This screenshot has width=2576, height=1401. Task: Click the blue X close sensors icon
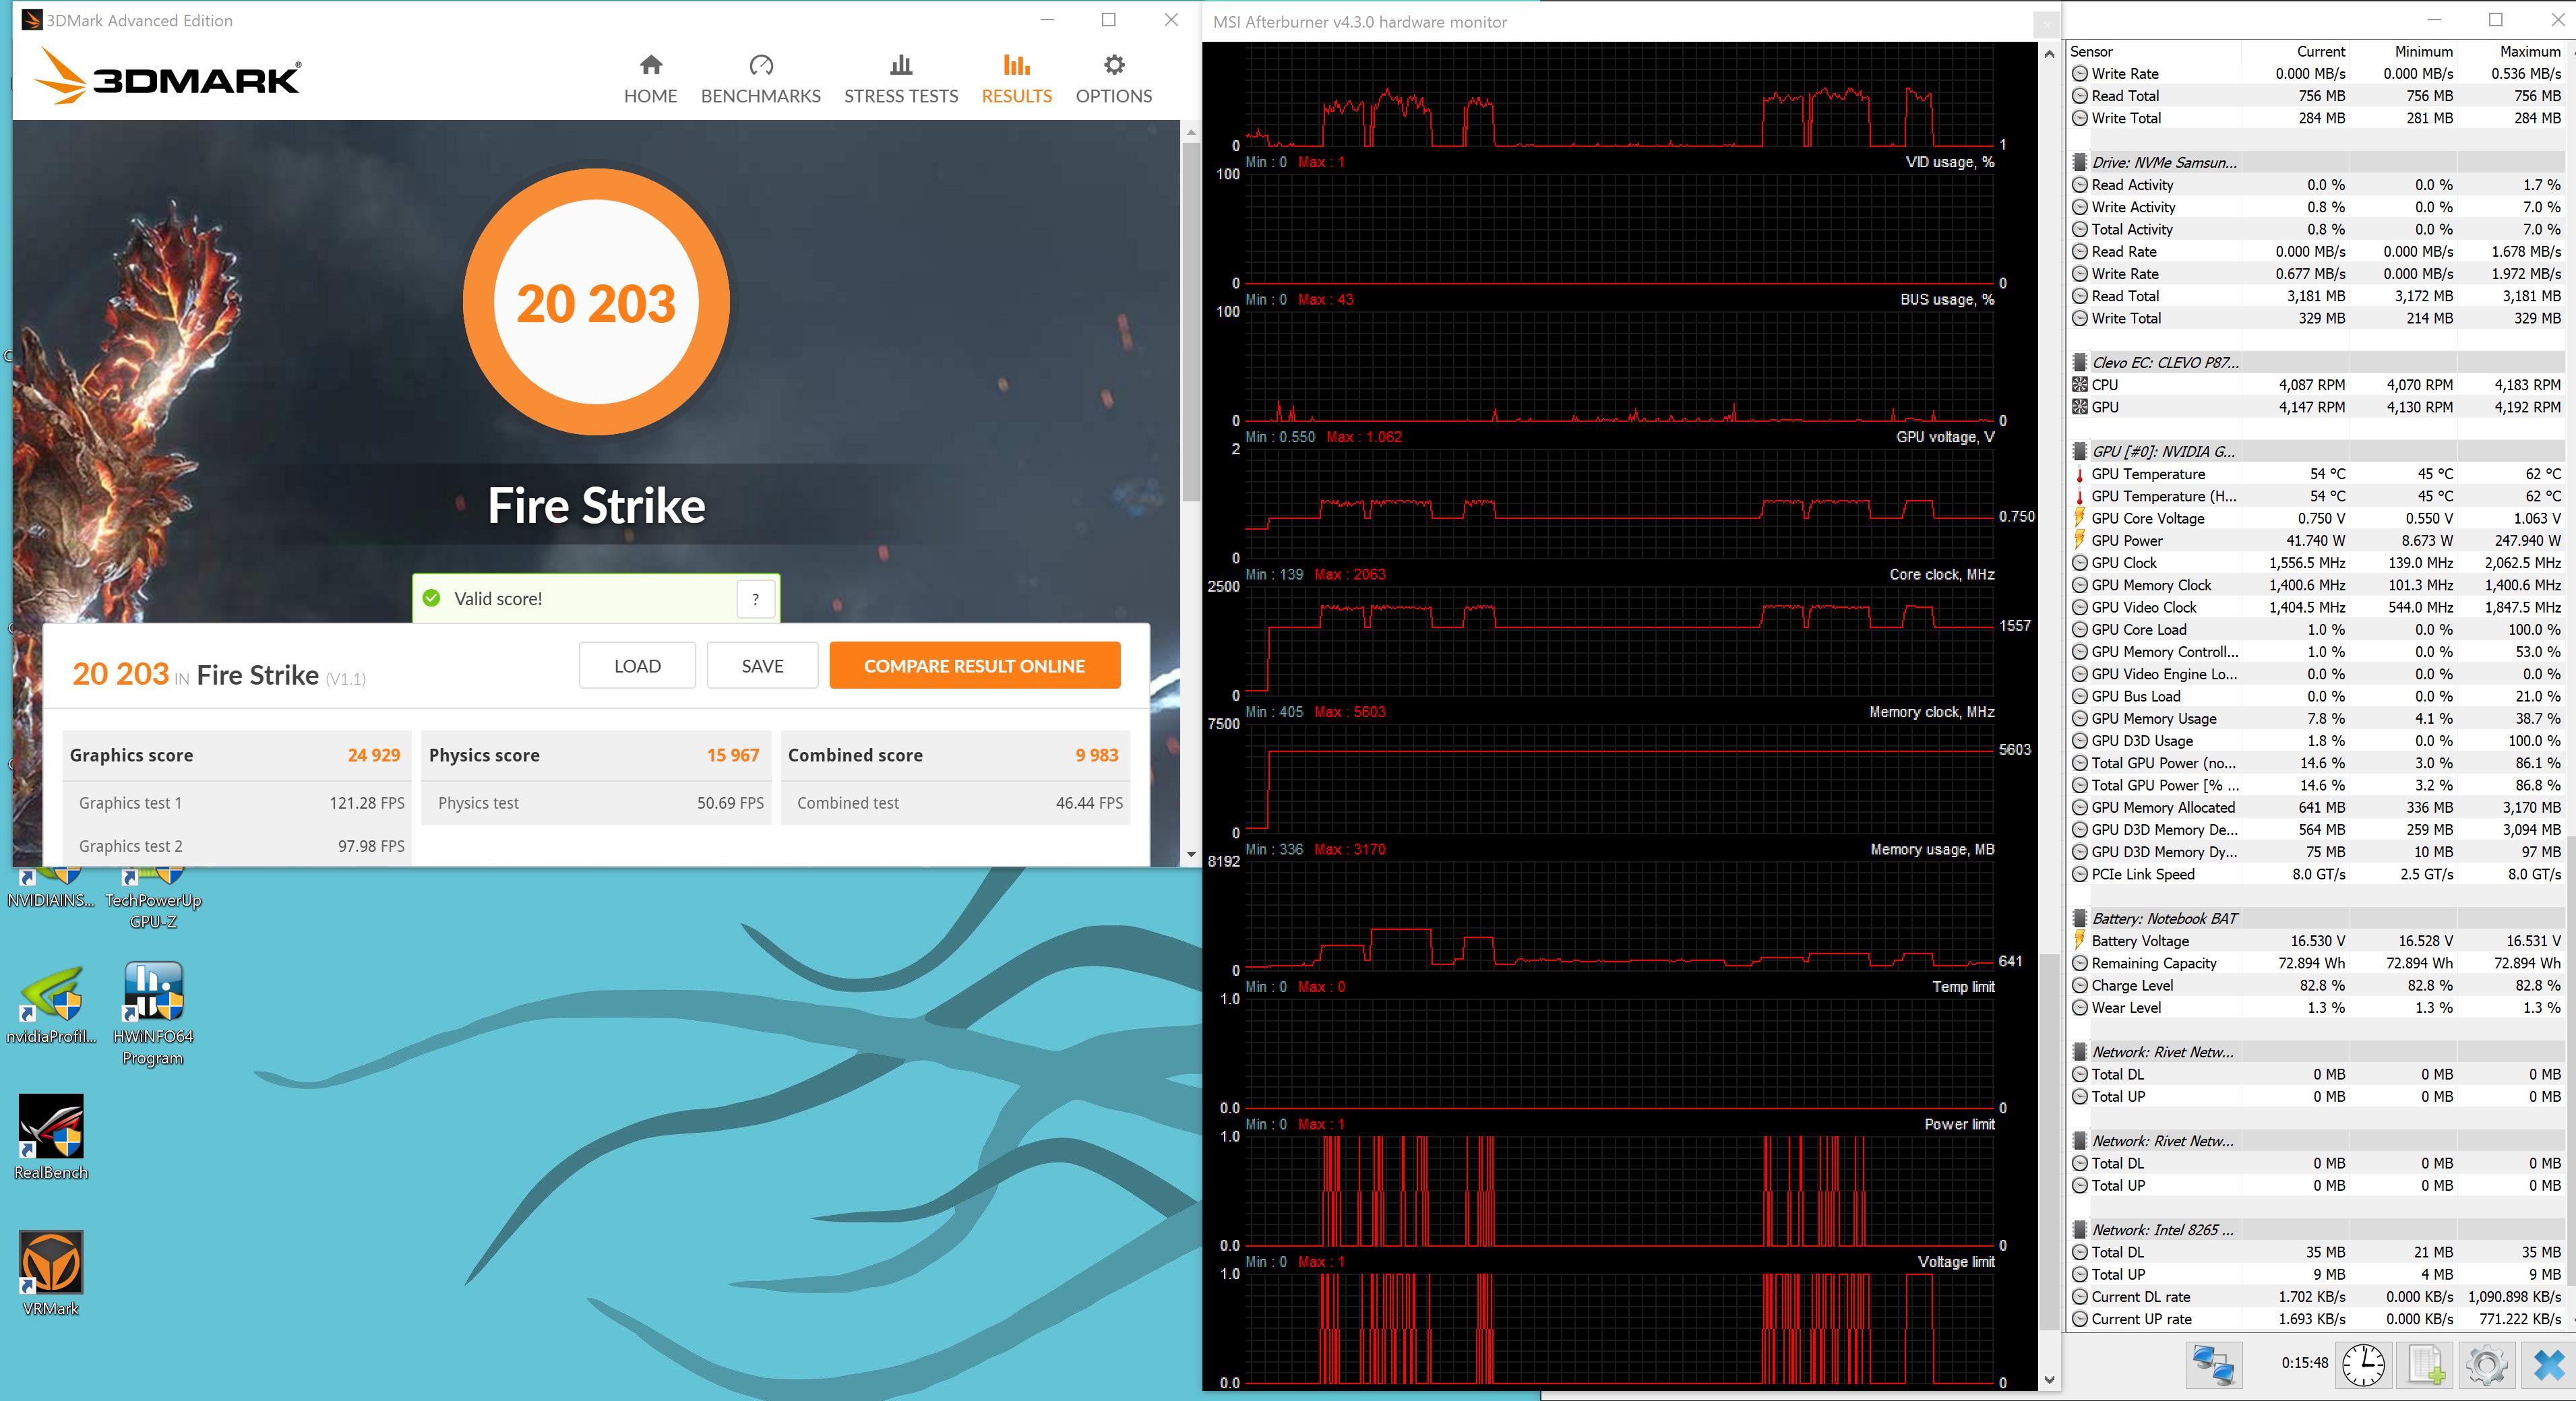(x=2549, y=1364)
